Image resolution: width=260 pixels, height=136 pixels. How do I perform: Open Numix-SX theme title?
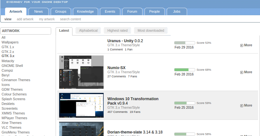pyautogui.click(x=116, y=68)
